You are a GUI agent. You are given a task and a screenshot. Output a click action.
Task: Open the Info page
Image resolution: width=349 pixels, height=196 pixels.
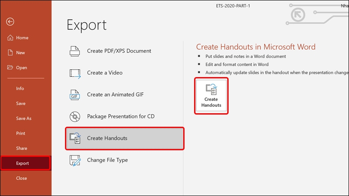coord(20,88)
